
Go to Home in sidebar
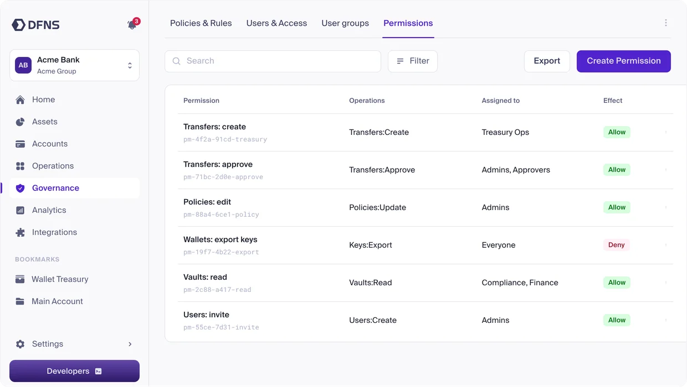(x=74, y=100)
